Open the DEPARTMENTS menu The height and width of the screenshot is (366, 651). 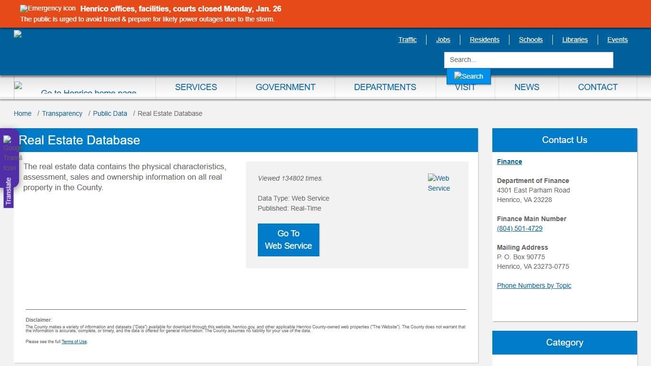point(385,87)
